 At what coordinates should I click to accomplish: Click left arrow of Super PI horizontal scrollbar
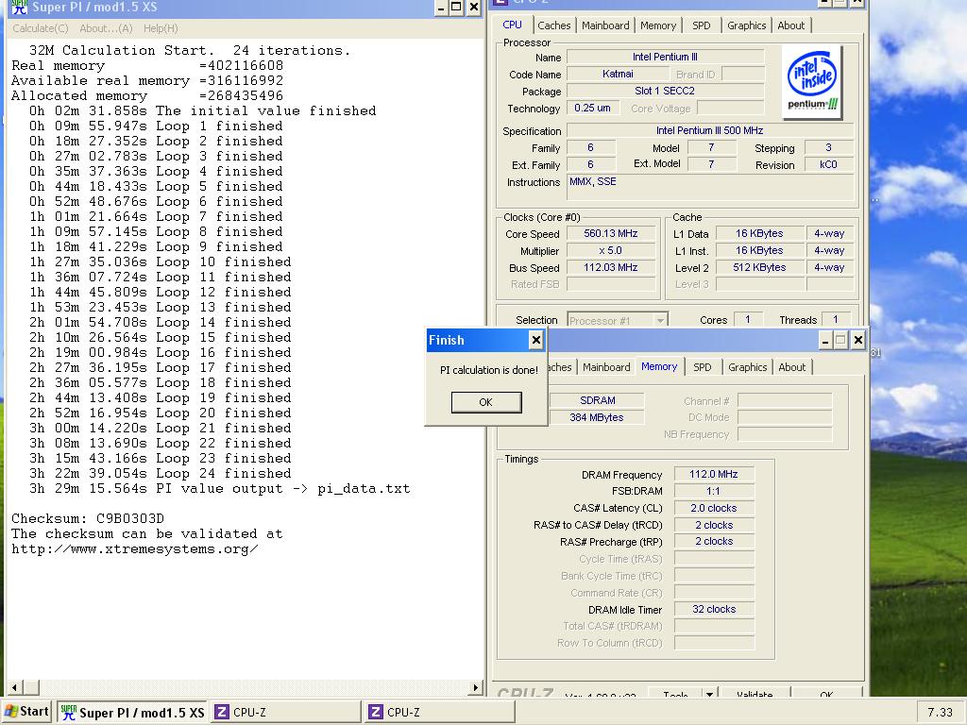pyautogui.click(x=15, y=687)
